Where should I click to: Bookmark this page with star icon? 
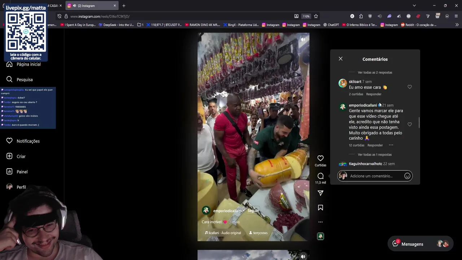316,16
